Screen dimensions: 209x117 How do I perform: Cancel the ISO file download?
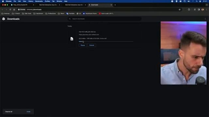point(92,45)
